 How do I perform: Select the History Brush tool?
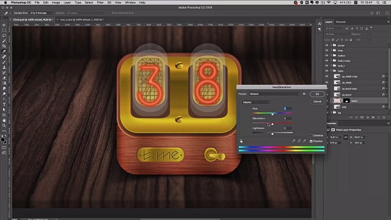[x=4, y=73]
